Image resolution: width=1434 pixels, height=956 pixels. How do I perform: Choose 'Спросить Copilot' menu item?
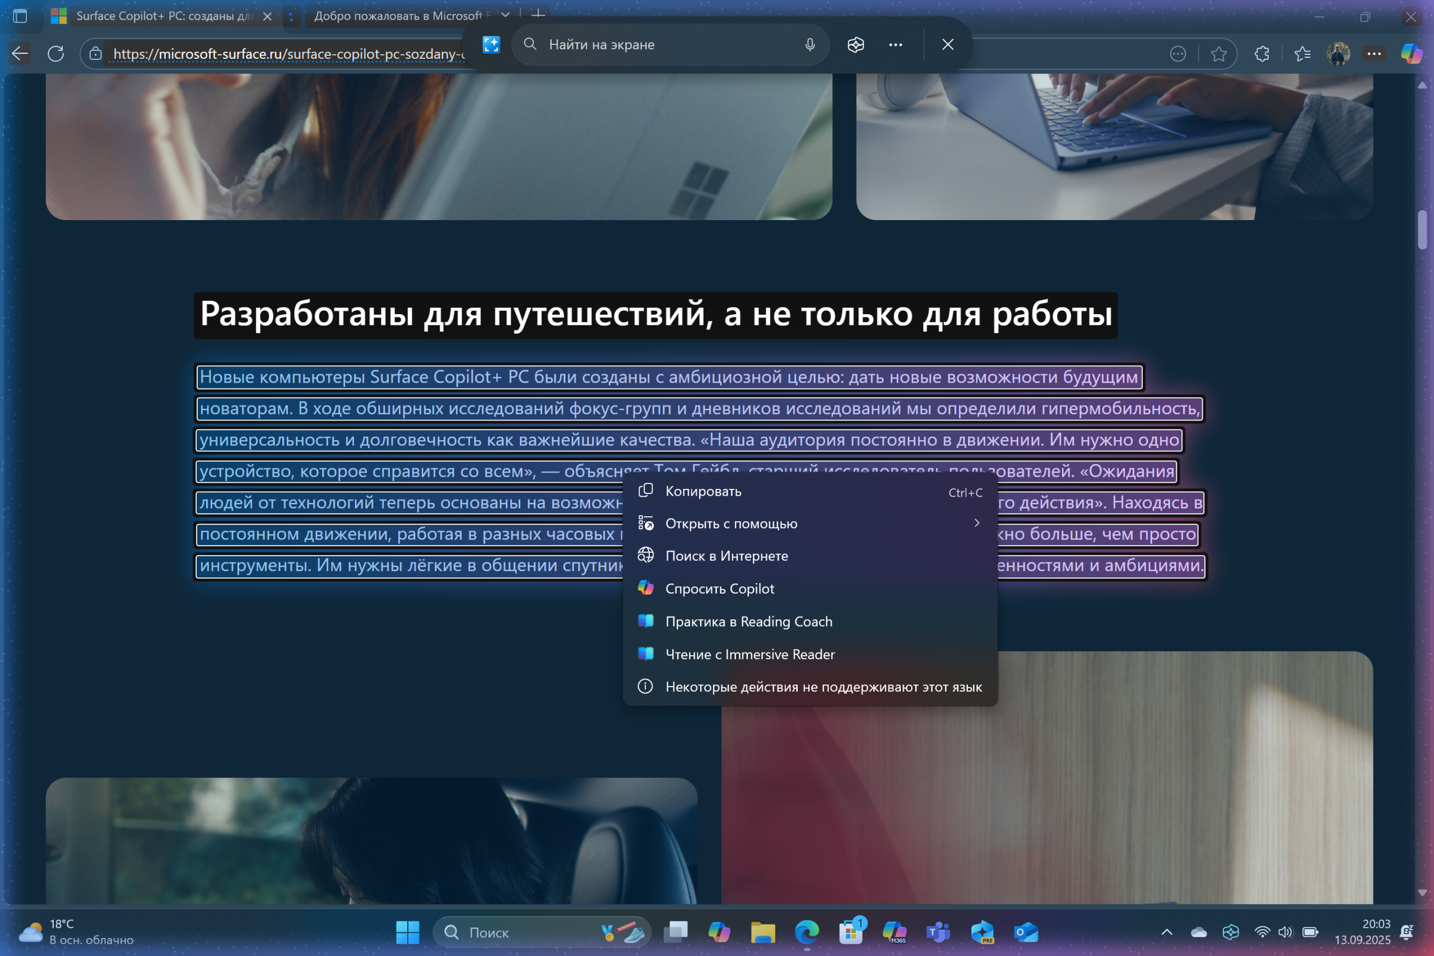[x=809, y=589]
